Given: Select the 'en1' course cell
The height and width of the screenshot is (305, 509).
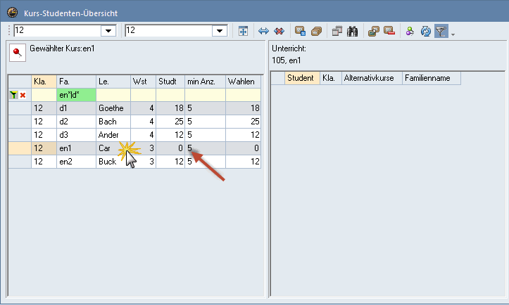Looking at the screenshot, I should point(76,148).
